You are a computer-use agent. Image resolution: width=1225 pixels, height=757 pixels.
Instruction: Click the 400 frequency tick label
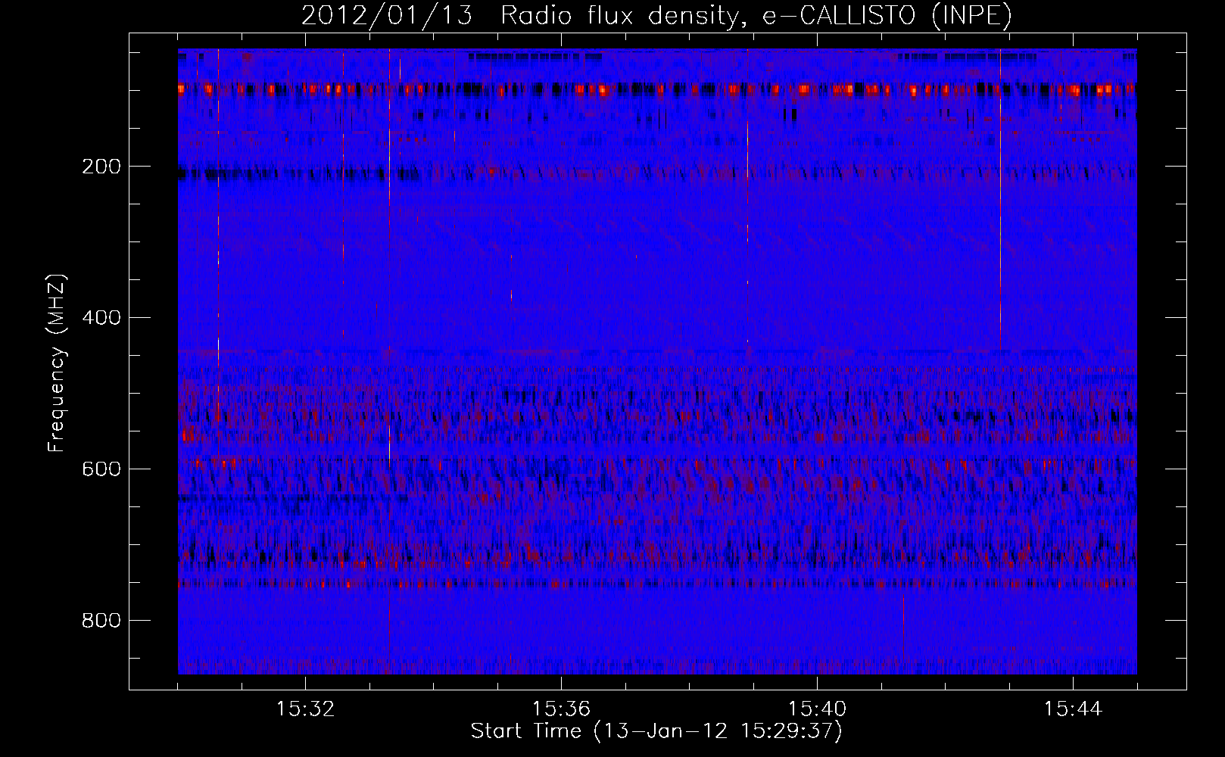[x=101, y=318]
